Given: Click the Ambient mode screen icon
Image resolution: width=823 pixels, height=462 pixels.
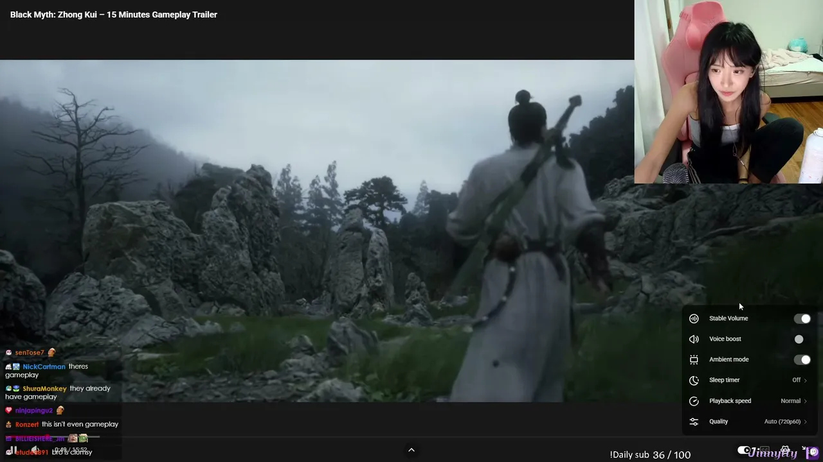Looking at the screenshot, I should pyautogui.click(x=694, y=360).
